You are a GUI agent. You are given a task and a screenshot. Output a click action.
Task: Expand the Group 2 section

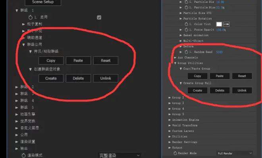click(170, 98)
